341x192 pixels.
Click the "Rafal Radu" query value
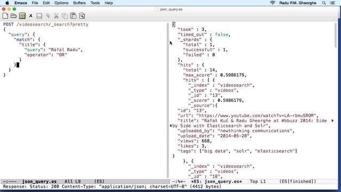[64, 50]
